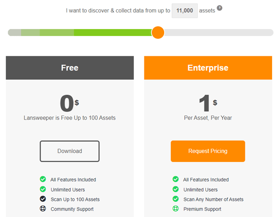Click the Request Pricing button

pyautogui.click(x=208, y=151)
